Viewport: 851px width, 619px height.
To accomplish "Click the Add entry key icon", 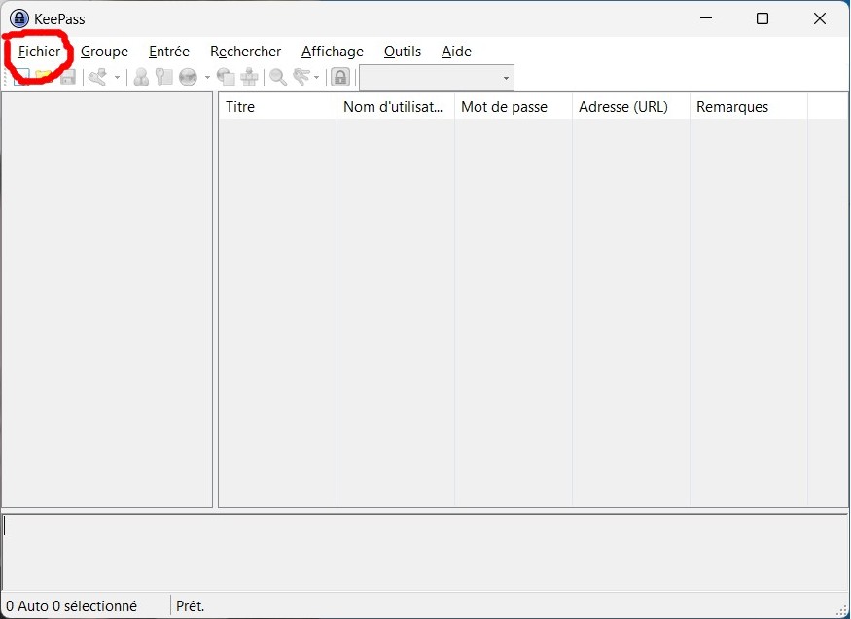I will tap(98, 78).
